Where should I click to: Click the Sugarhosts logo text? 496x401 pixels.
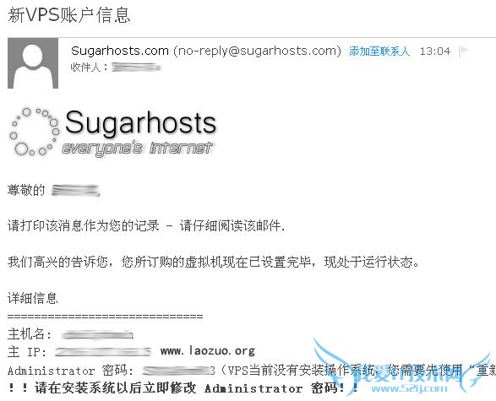pos(141,123)
